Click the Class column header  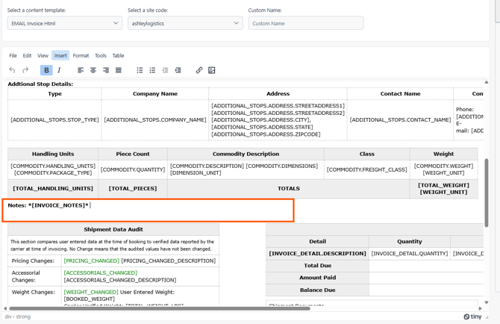tap(366, 154)
